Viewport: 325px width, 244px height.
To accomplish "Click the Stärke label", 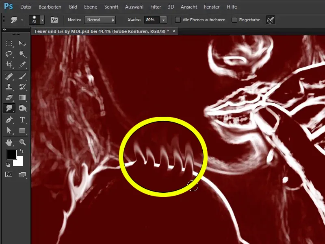I will pyautogui.click(x=134, y=20).
